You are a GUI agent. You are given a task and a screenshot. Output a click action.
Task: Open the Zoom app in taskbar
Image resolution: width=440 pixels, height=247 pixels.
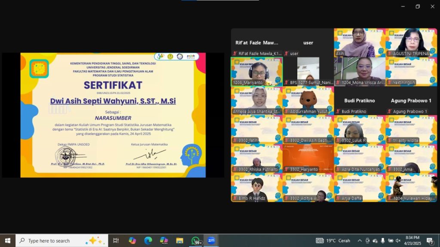(x=211, y=241)
